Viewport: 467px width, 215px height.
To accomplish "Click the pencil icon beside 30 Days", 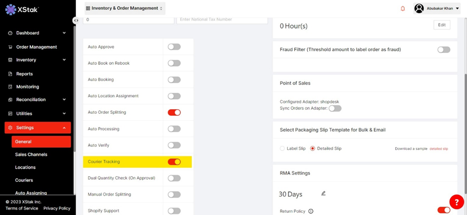I will (x=323, y=193).
